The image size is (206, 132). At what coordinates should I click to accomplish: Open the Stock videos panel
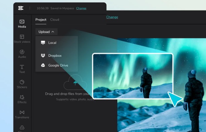coord(22,39)
